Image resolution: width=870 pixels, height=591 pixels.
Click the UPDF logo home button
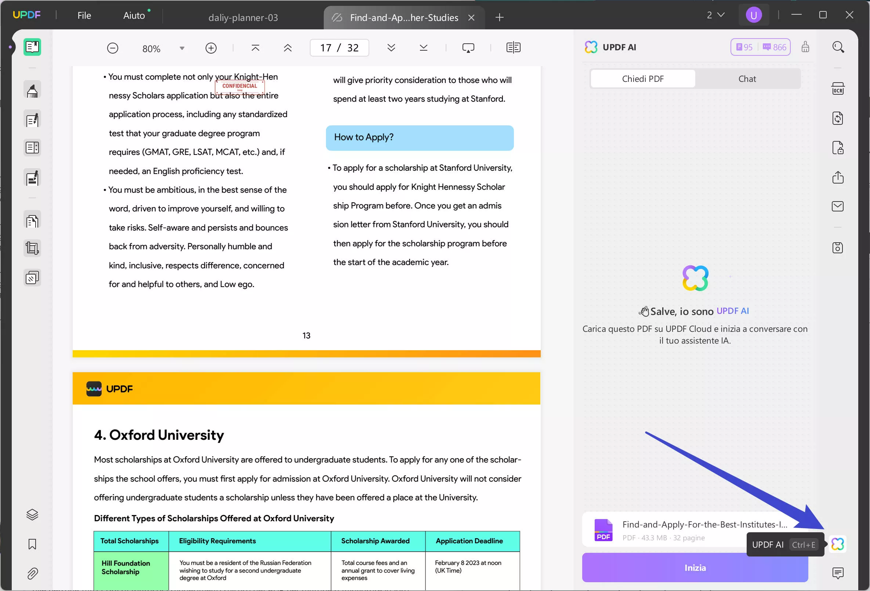[x=26, y=15]
